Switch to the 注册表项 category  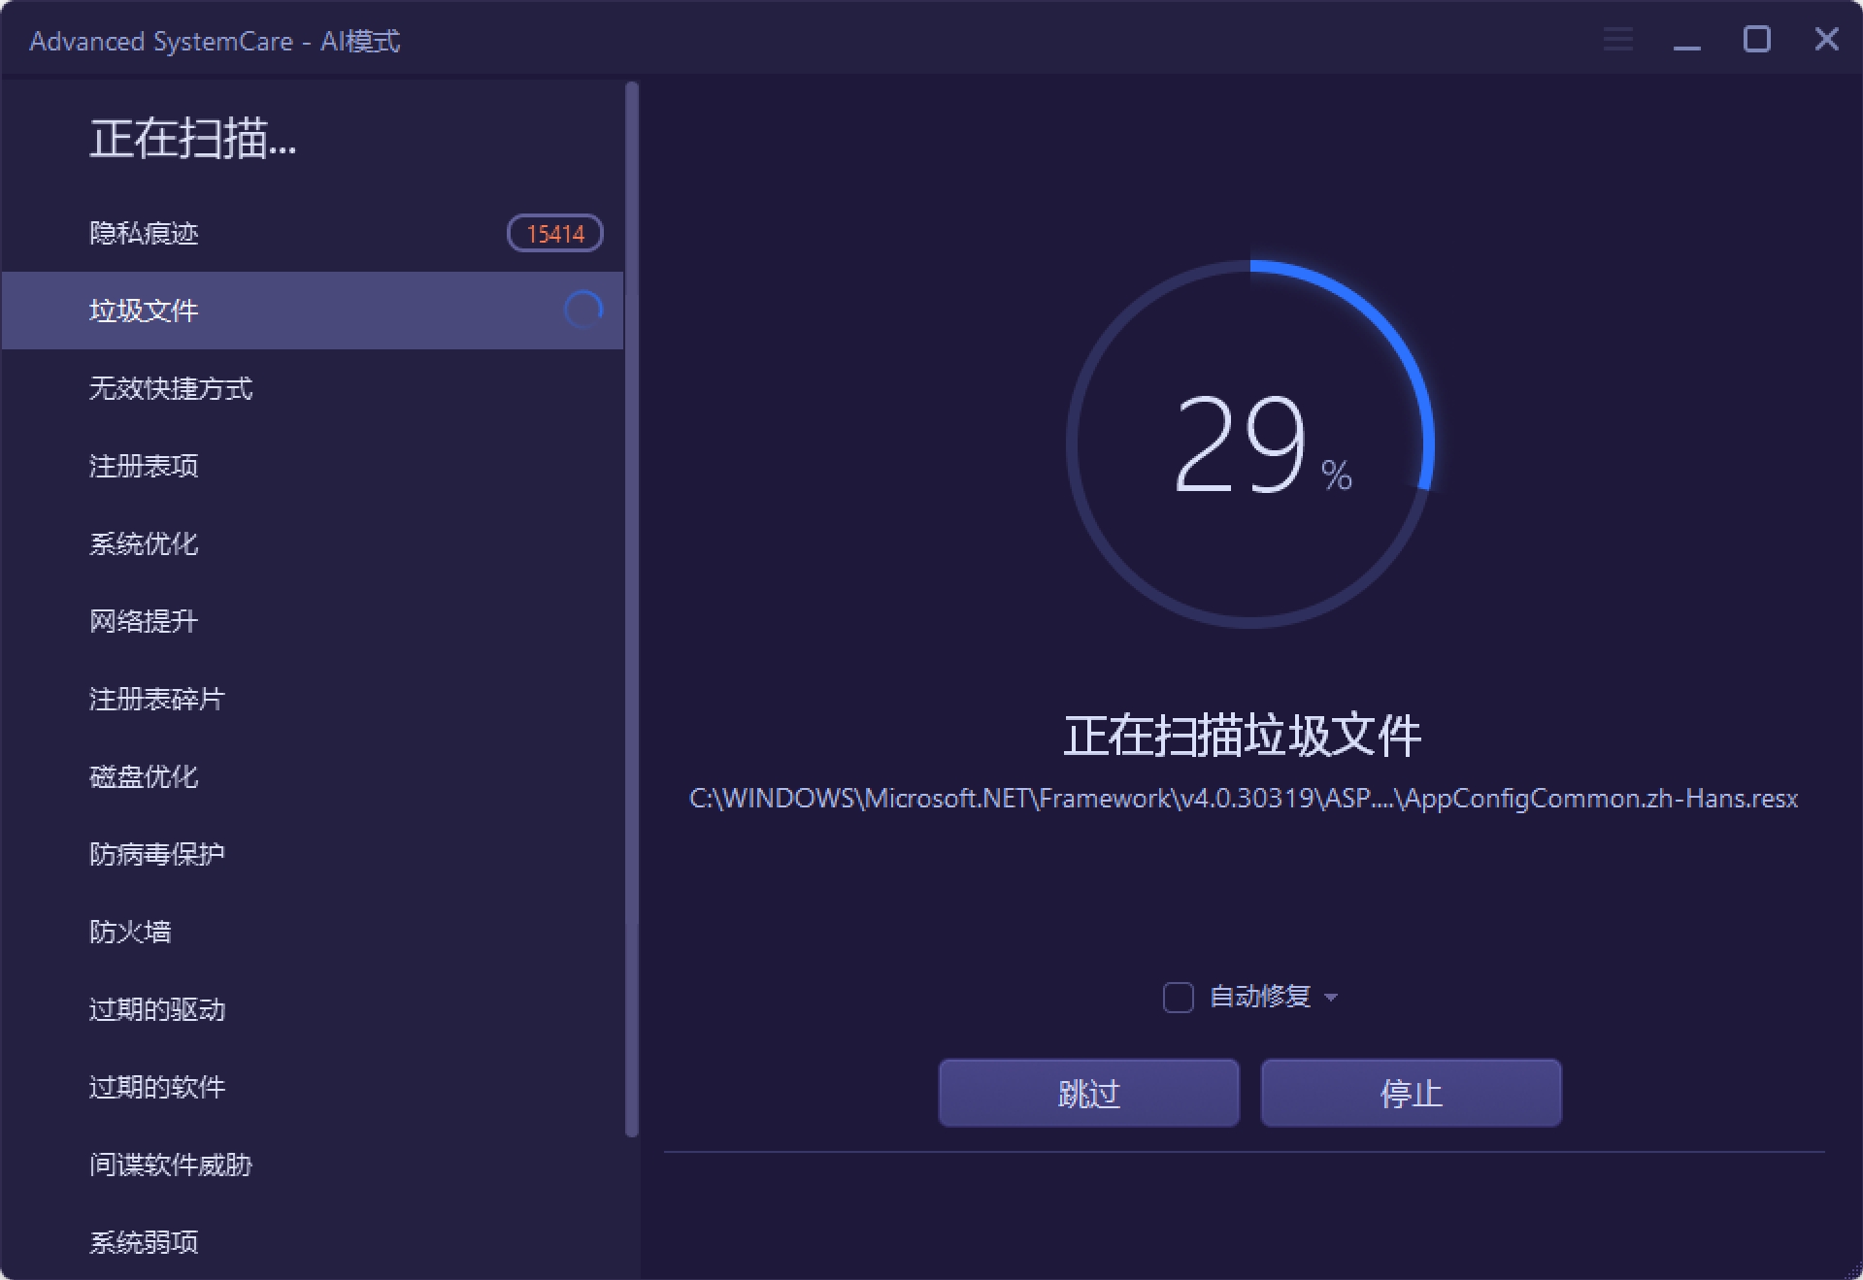point(144,466)
